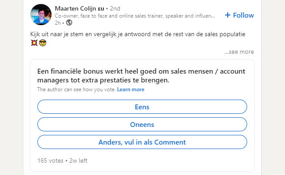Screen dimensions: 285x175
Task: Open Maarten Colijn's profile picture
Action: click(x=41, y=15)
